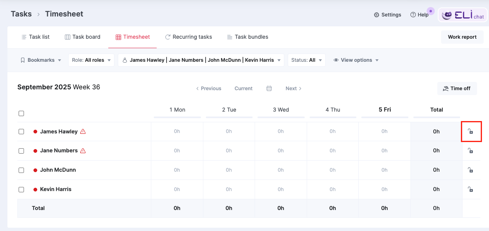Expand the View options dropdown
Image resolution: width=489 pixels, height=231 pixels.
point(356,60)
